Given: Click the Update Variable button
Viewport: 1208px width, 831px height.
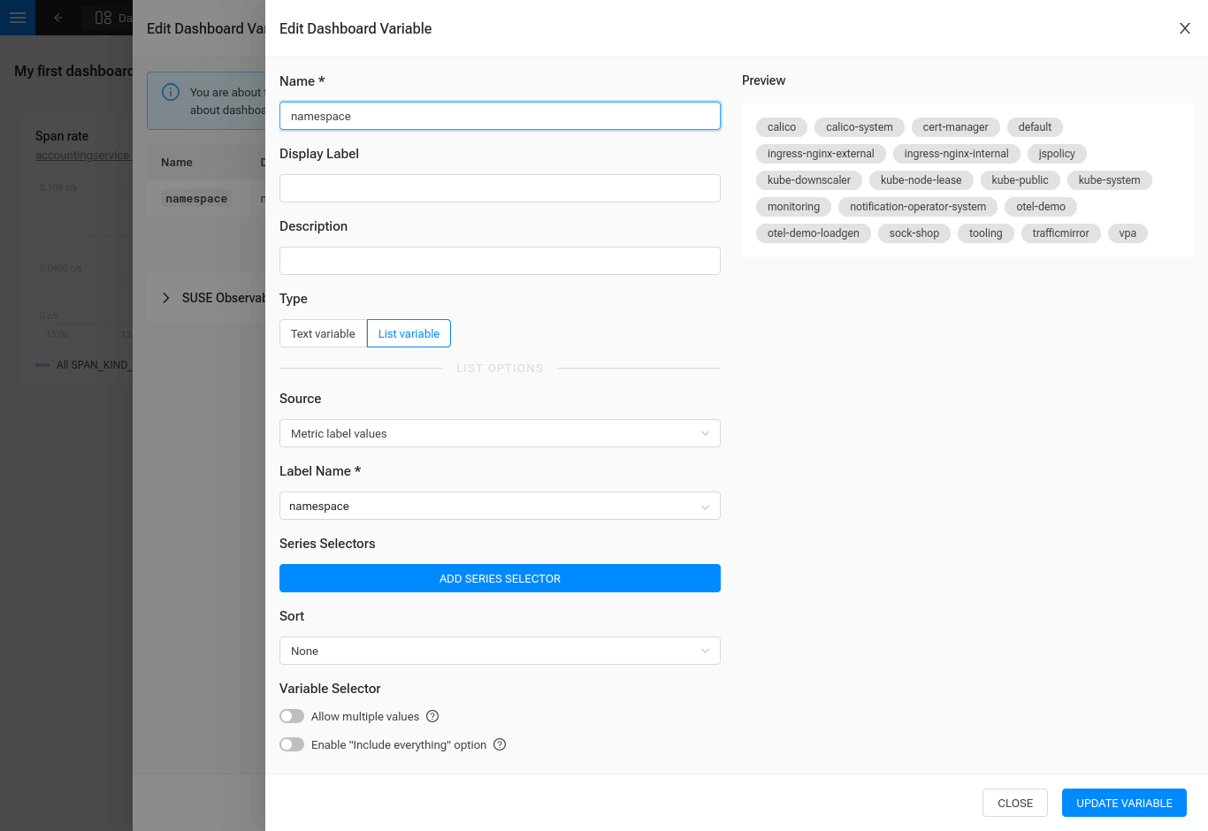Looking at the screenshot, I should coord(1124,803).
